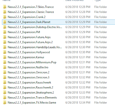Select Nexus2.2.1_Expansion.Millennium.Pop name
The image size is (115, 111).
[32, 62]
